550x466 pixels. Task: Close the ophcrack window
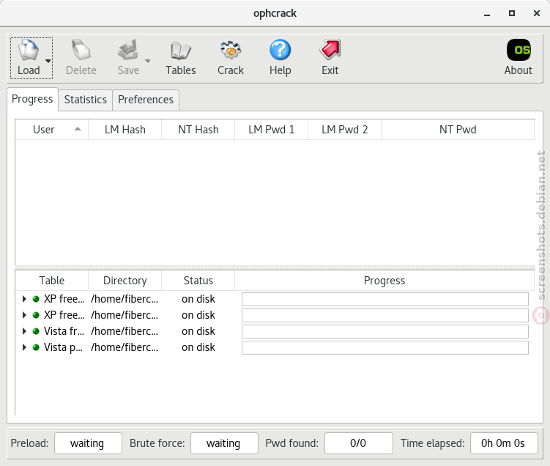pyautogui.click(x=537, y=13)
